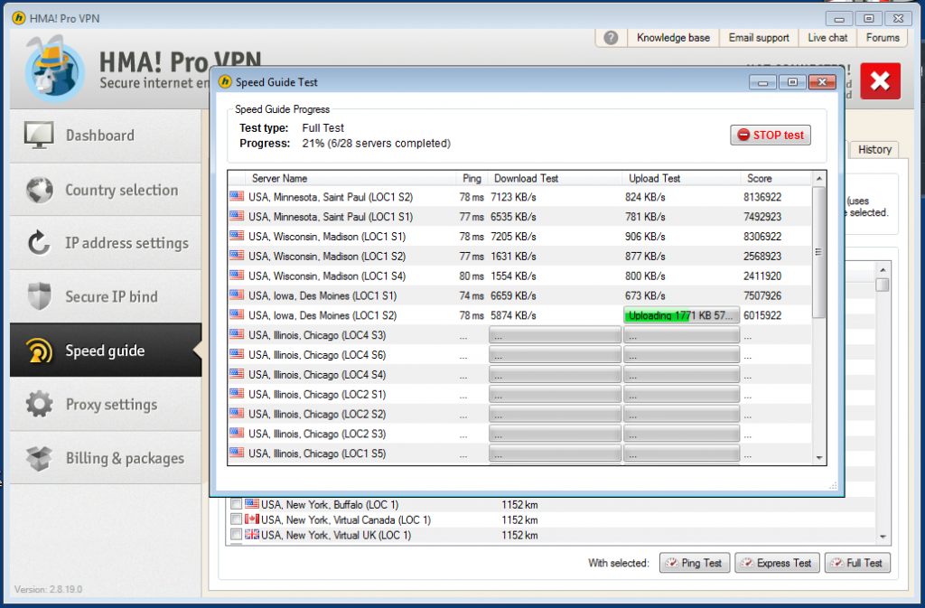Click the Secure IP bind shield icon
The width and height of the screenshot is (925, 608).
click(40, 296)
